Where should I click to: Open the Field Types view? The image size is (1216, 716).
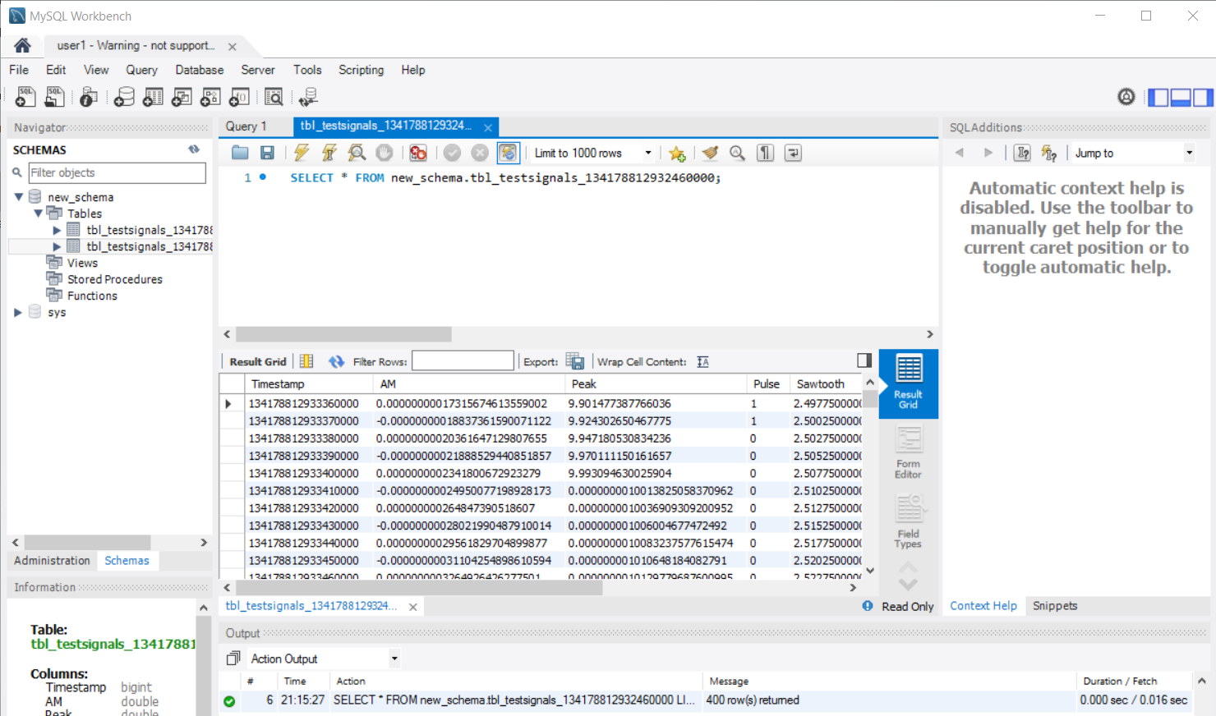coord(908,522)
